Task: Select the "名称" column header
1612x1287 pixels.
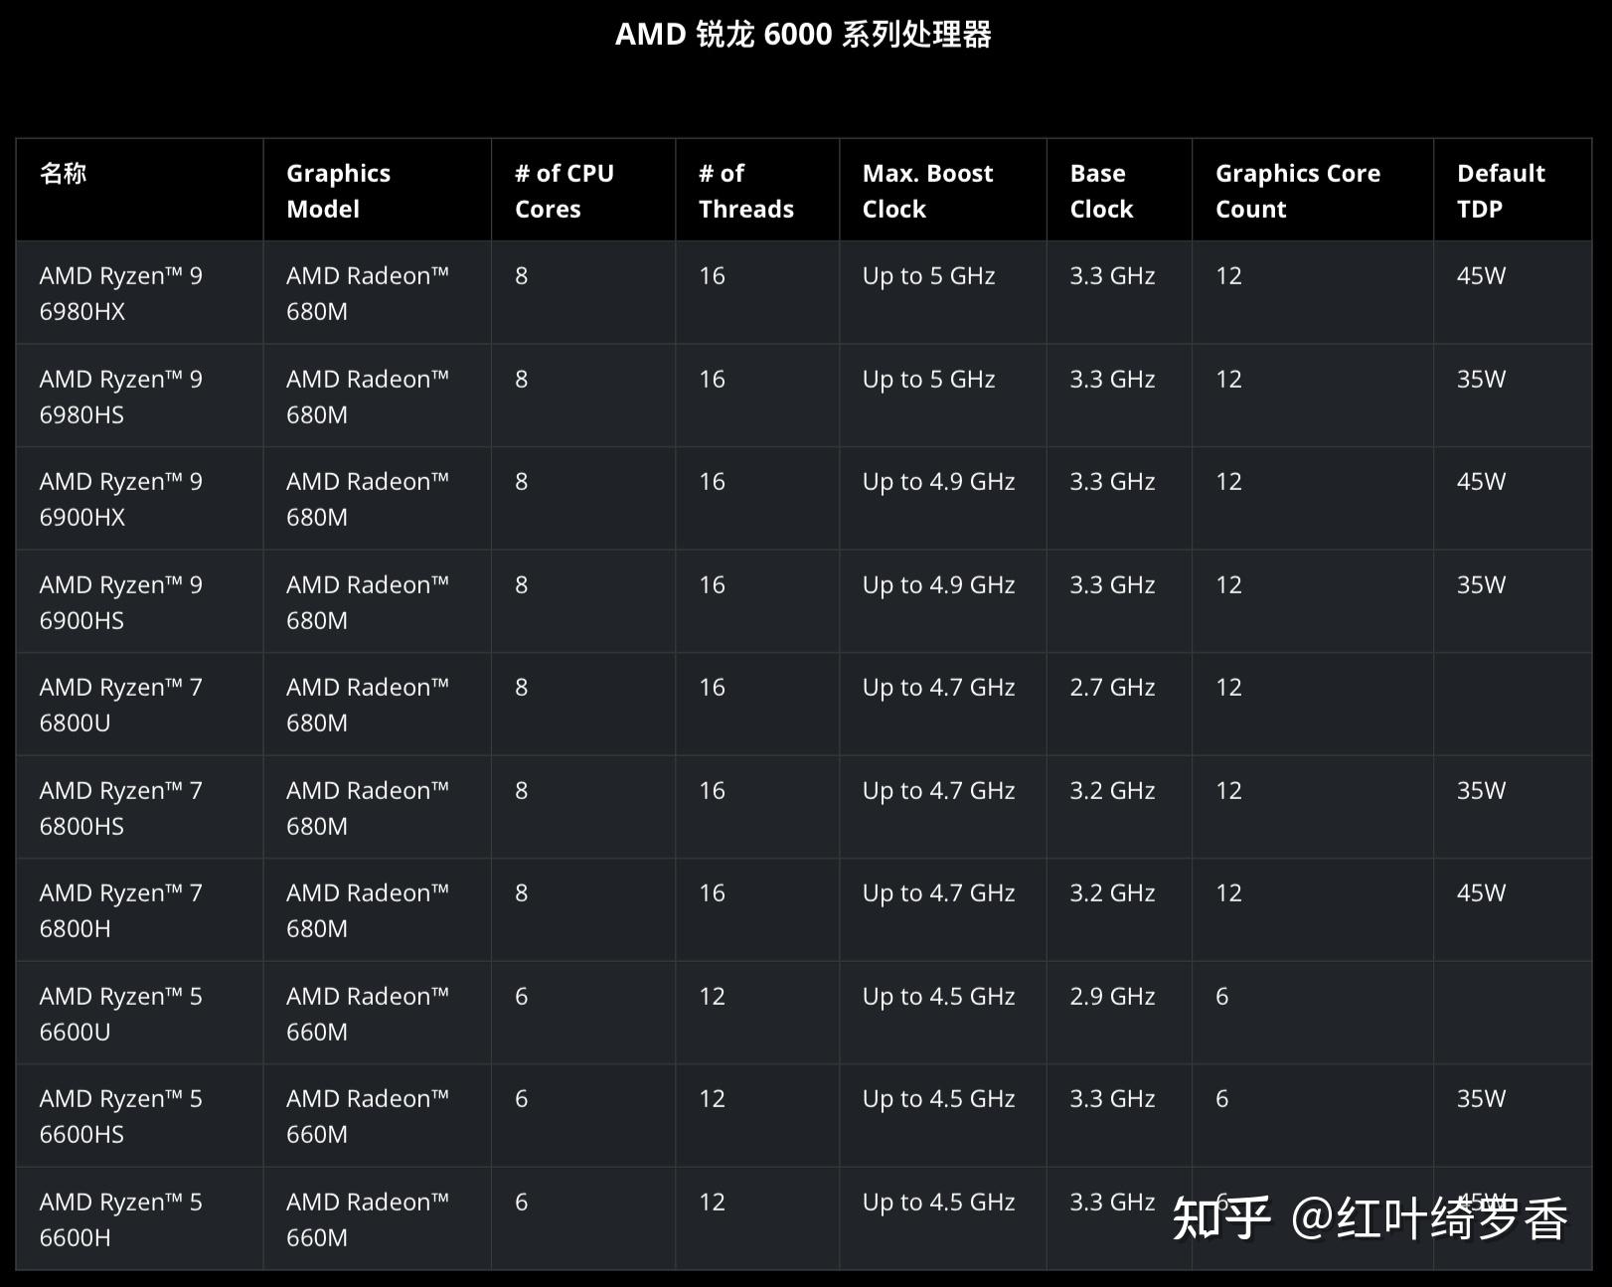Action: [x=63, y=174]
